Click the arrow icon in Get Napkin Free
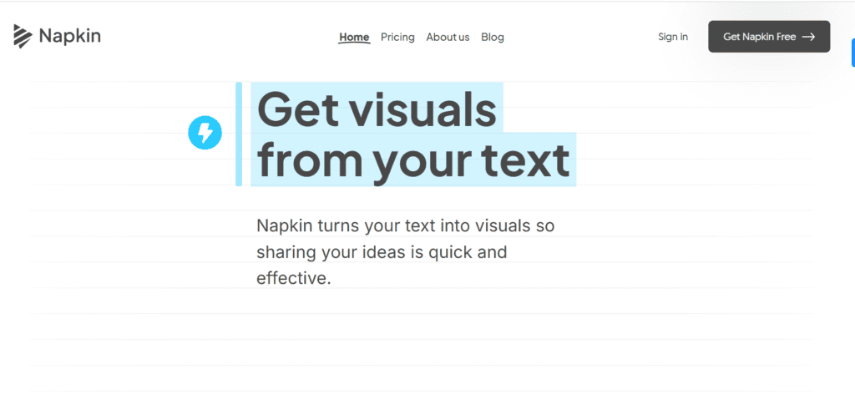This screenshot has height=405, width=855. click(x=807, y=37)
